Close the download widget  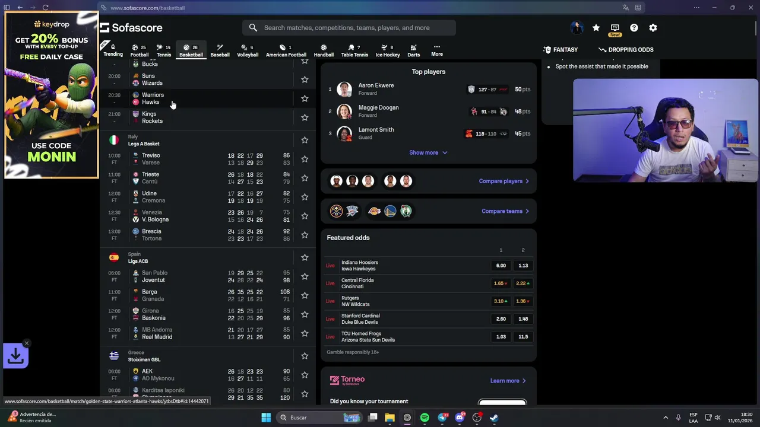pyautogui.click(x=26, y=343)
